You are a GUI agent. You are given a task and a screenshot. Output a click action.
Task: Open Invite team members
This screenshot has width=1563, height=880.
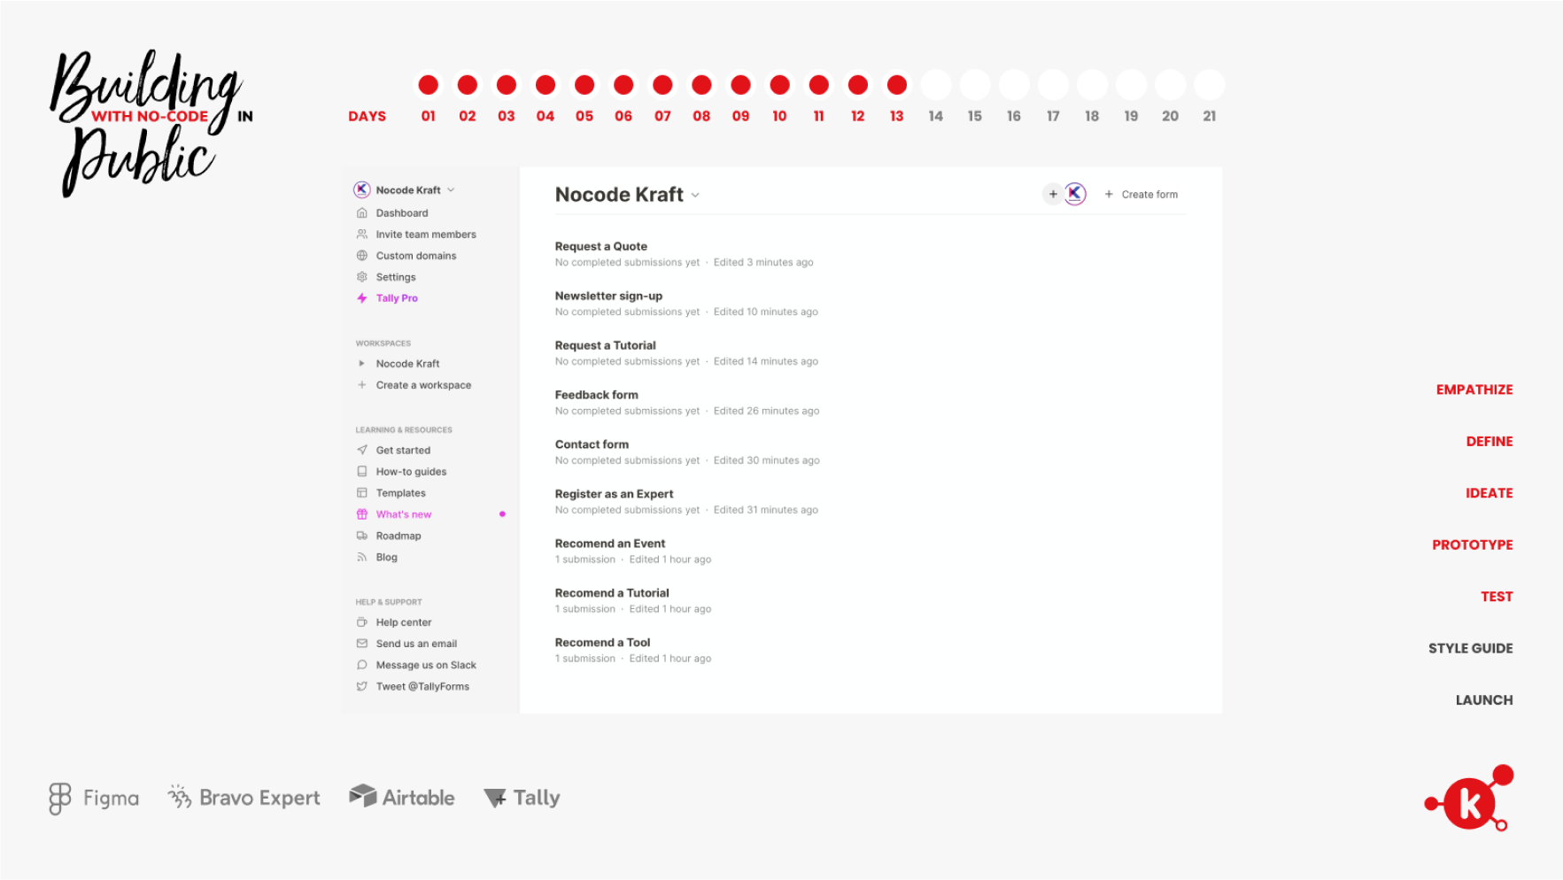pyautogui.click(x=426, y=235)
